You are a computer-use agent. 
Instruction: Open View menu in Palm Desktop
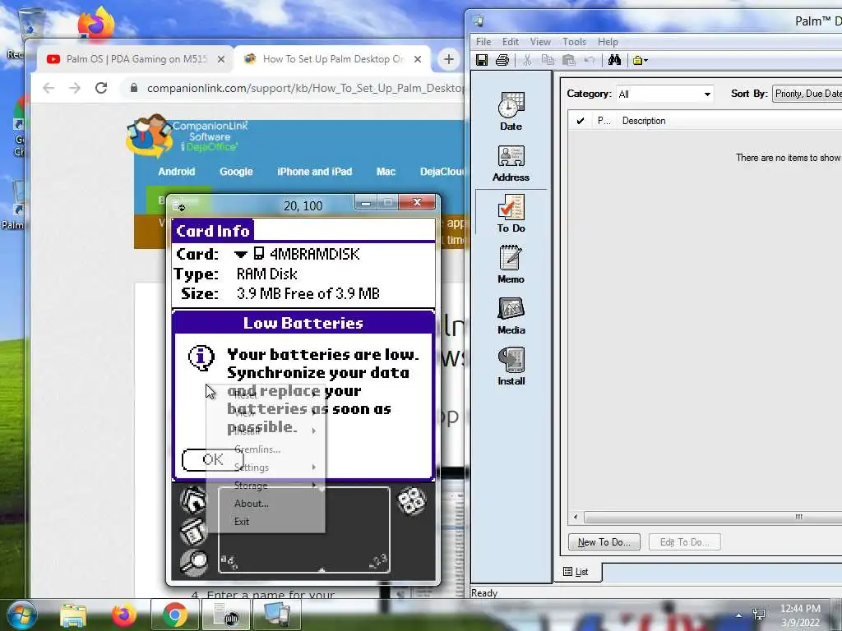point(540,41)
